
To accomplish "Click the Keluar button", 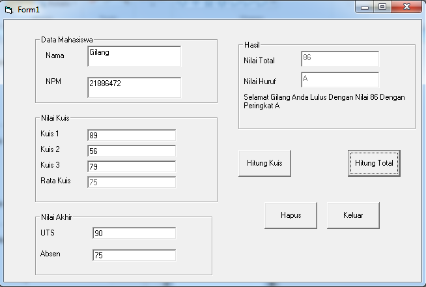I will click(x=353, y=215).
